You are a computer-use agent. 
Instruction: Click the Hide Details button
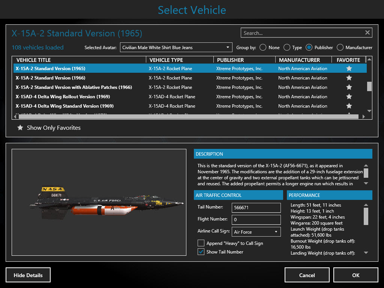28,275
